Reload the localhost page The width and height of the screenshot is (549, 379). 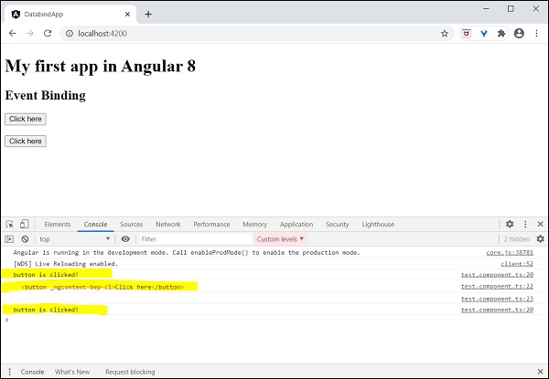pos(48,33)
